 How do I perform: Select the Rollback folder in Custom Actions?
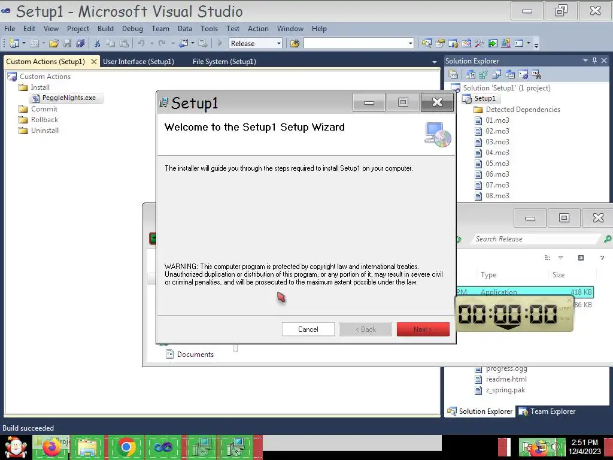39,120
